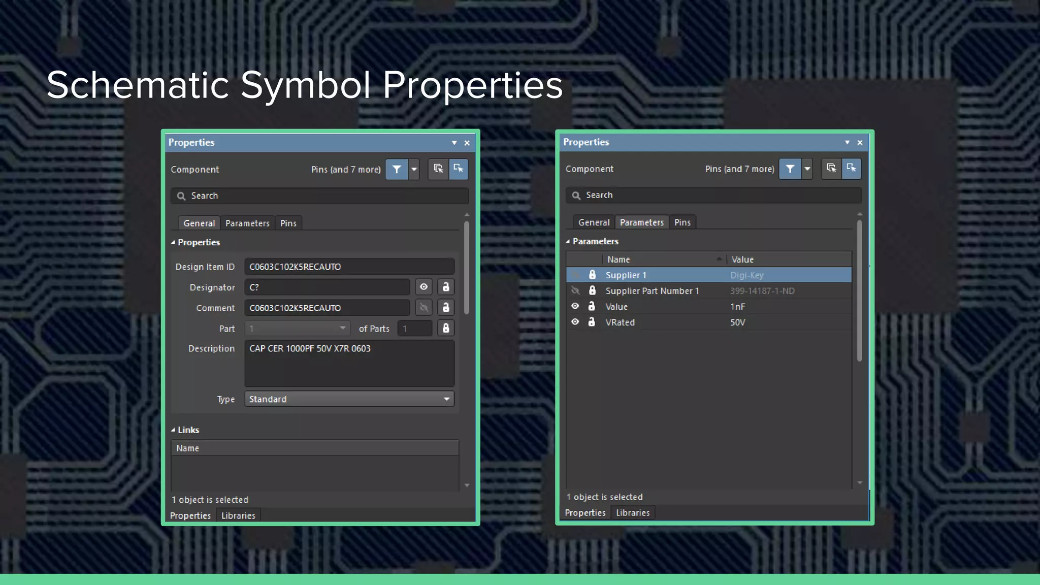The image size is (1040, 585).
Task: Click Name column header in Links table
Action: point(315,448)
